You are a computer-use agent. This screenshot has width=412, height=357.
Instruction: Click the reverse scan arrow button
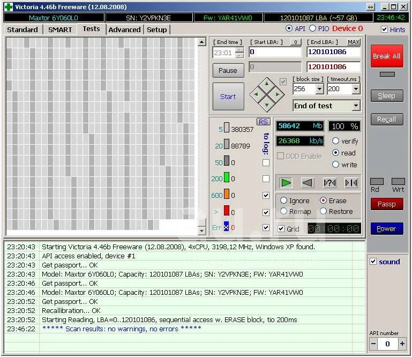point(307,183)
